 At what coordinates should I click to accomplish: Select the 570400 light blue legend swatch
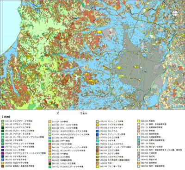[x=139, y=137]
